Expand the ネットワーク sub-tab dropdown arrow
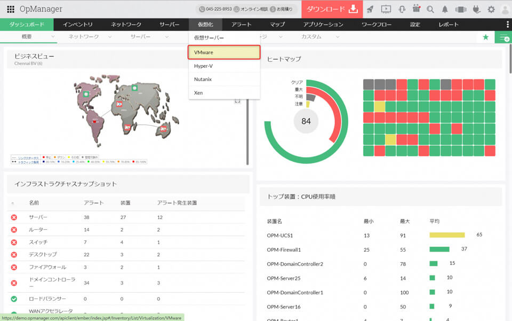Screen dimensions: 512x321 (x=109, y=37)
